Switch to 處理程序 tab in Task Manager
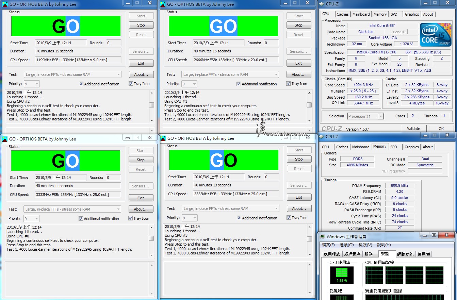The height and width of the screenshot is (300, 457). (x=352, y=254)
